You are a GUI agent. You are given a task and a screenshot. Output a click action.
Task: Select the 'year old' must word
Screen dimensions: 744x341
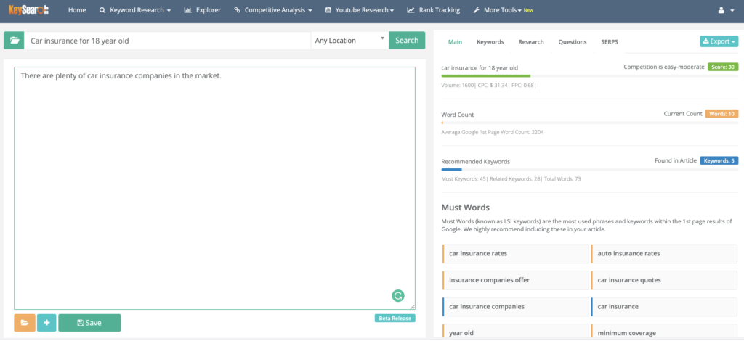pyautogui.click(x=515, y=332)
